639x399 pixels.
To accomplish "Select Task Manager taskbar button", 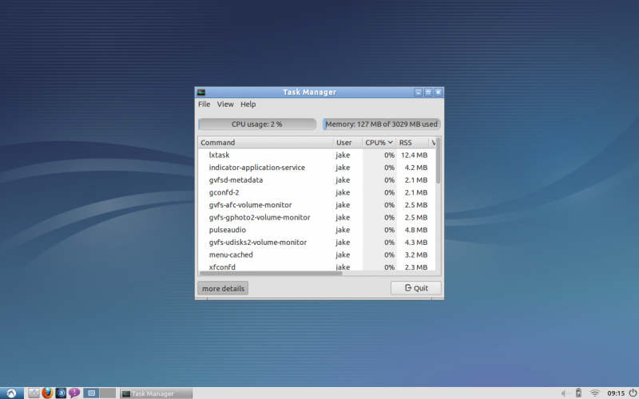I will click(156, 393).
